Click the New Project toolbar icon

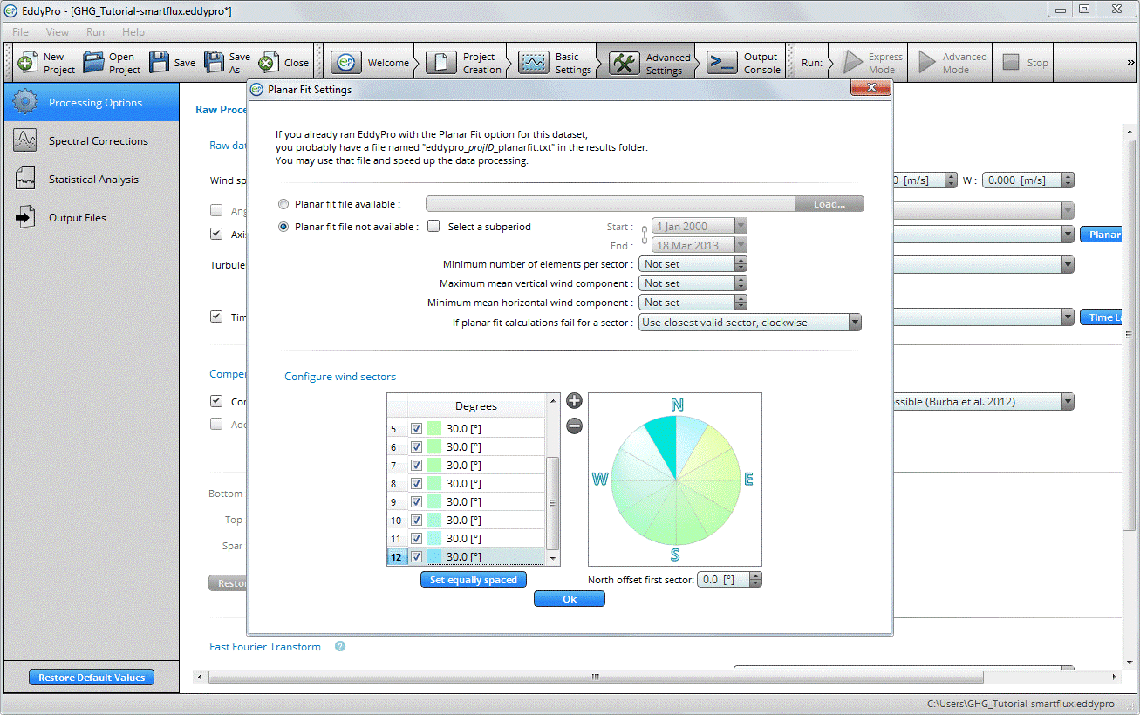pyautogui.click(x=28, y=63)
